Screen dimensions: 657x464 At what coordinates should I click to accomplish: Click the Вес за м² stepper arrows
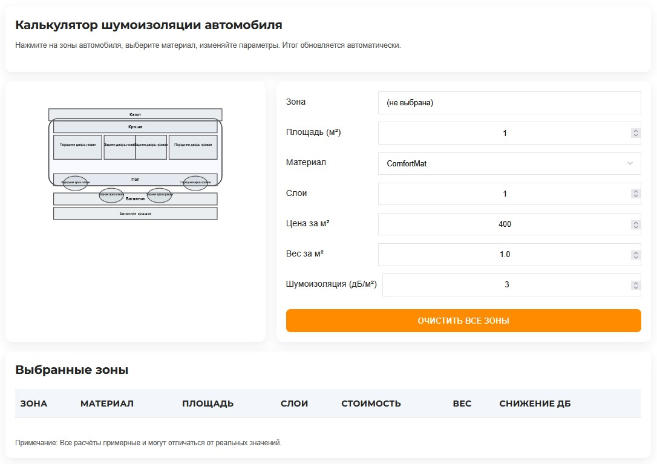click(635, 254)
